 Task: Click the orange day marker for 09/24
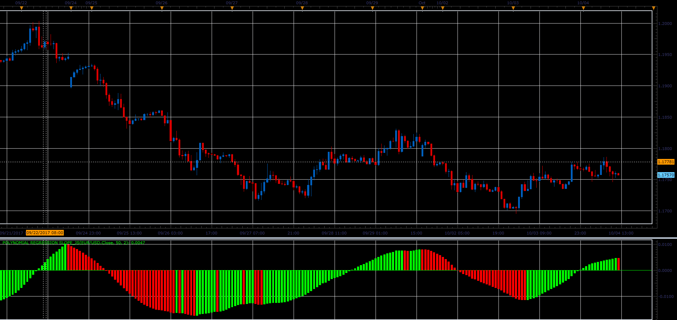point(71,8)
